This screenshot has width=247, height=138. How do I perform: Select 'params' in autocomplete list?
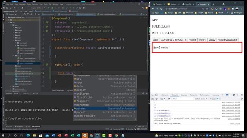click(x=105, y=108)
